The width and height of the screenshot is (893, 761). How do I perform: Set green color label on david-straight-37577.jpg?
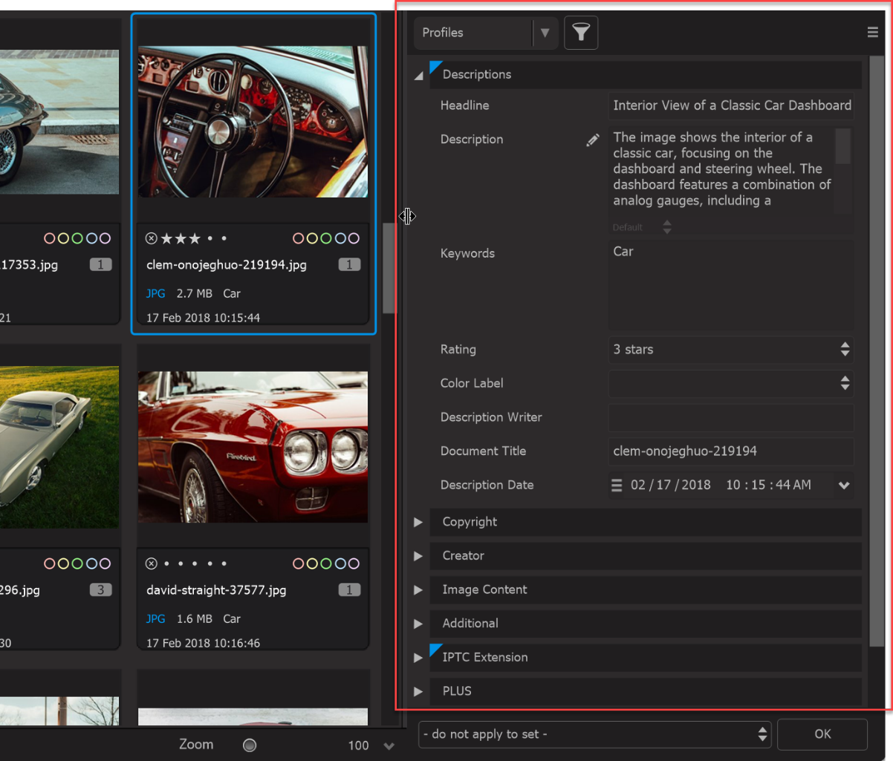click(x=326, y=564)
